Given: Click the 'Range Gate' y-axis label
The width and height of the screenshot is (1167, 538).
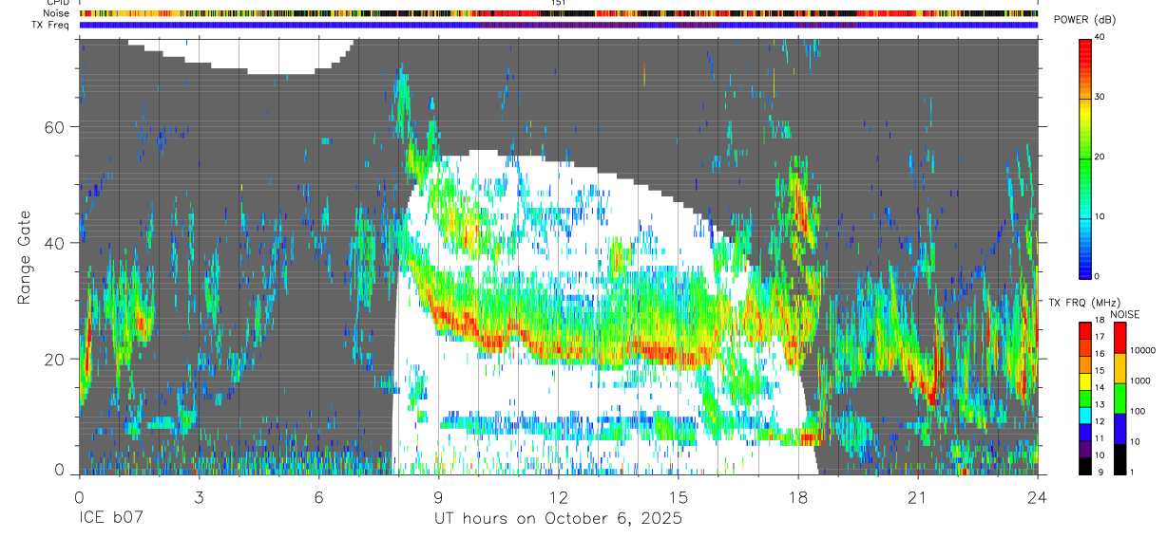Looking at the screenshot, I should click(x=26, y=257).
